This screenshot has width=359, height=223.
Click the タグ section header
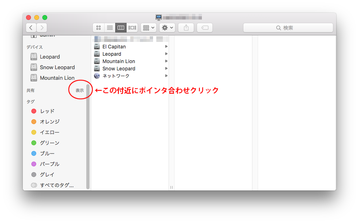tap(31, 101)
